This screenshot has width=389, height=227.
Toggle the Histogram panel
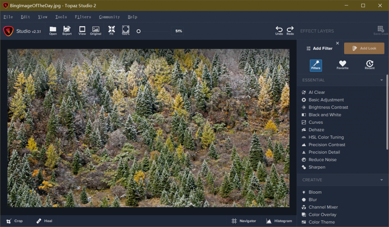pyautogui.click(x=279, y=221)
